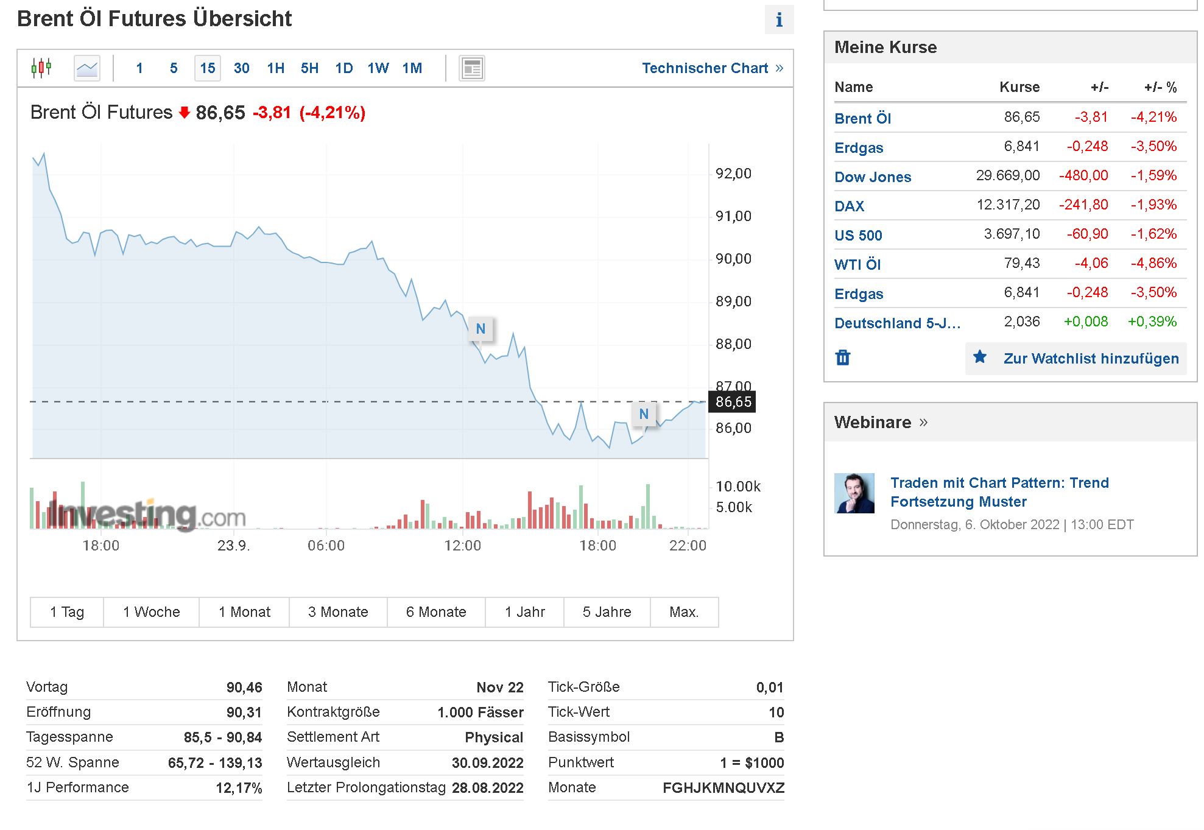Switch chart range to 3 Monate
Screen dimensions: 1204x830
[338, 612]
